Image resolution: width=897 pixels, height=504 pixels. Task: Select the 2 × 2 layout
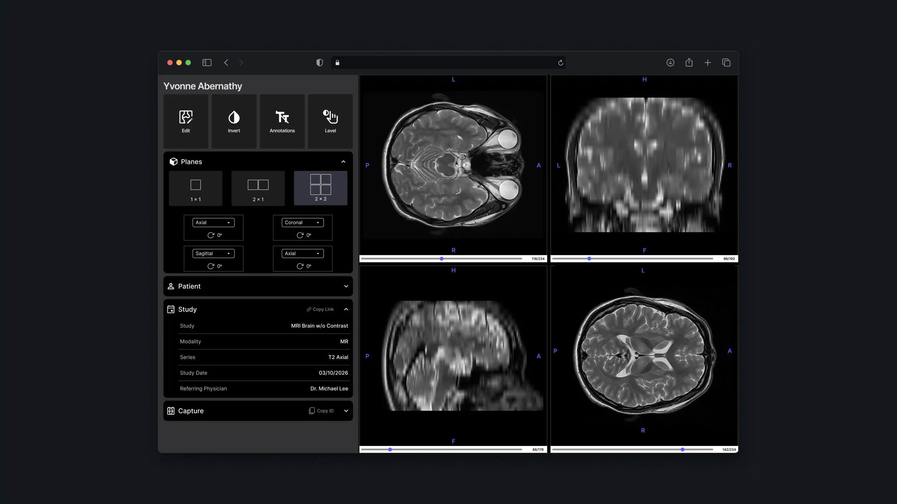[321, 188]
